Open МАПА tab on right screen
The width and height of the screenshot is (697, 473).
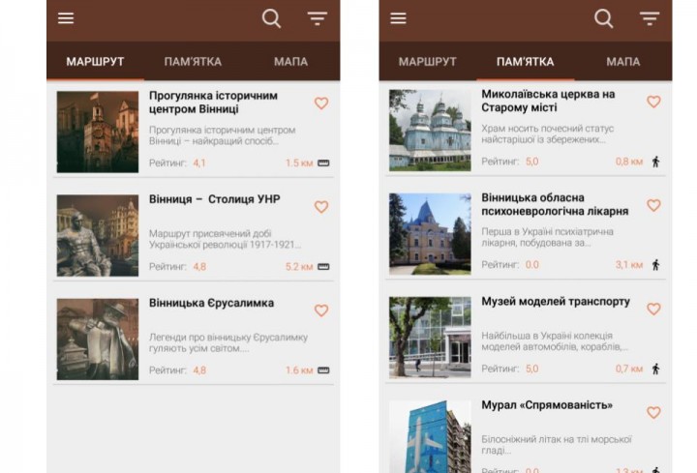coord(623,62)
